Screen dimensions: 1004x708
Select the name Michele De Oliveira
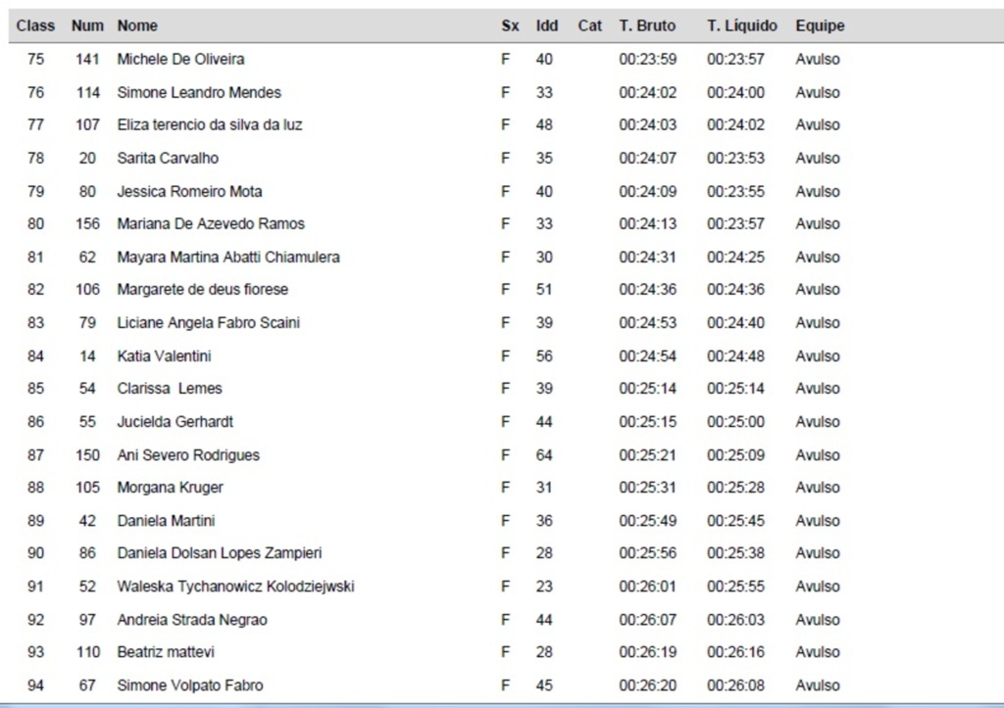[x=181, y=60]
